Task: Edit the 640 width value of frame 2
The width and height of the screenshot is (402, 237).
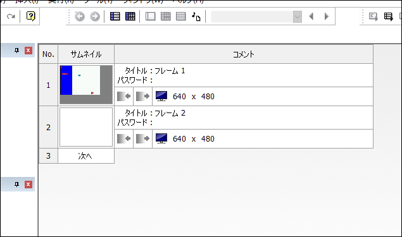Action: (179, 138)
